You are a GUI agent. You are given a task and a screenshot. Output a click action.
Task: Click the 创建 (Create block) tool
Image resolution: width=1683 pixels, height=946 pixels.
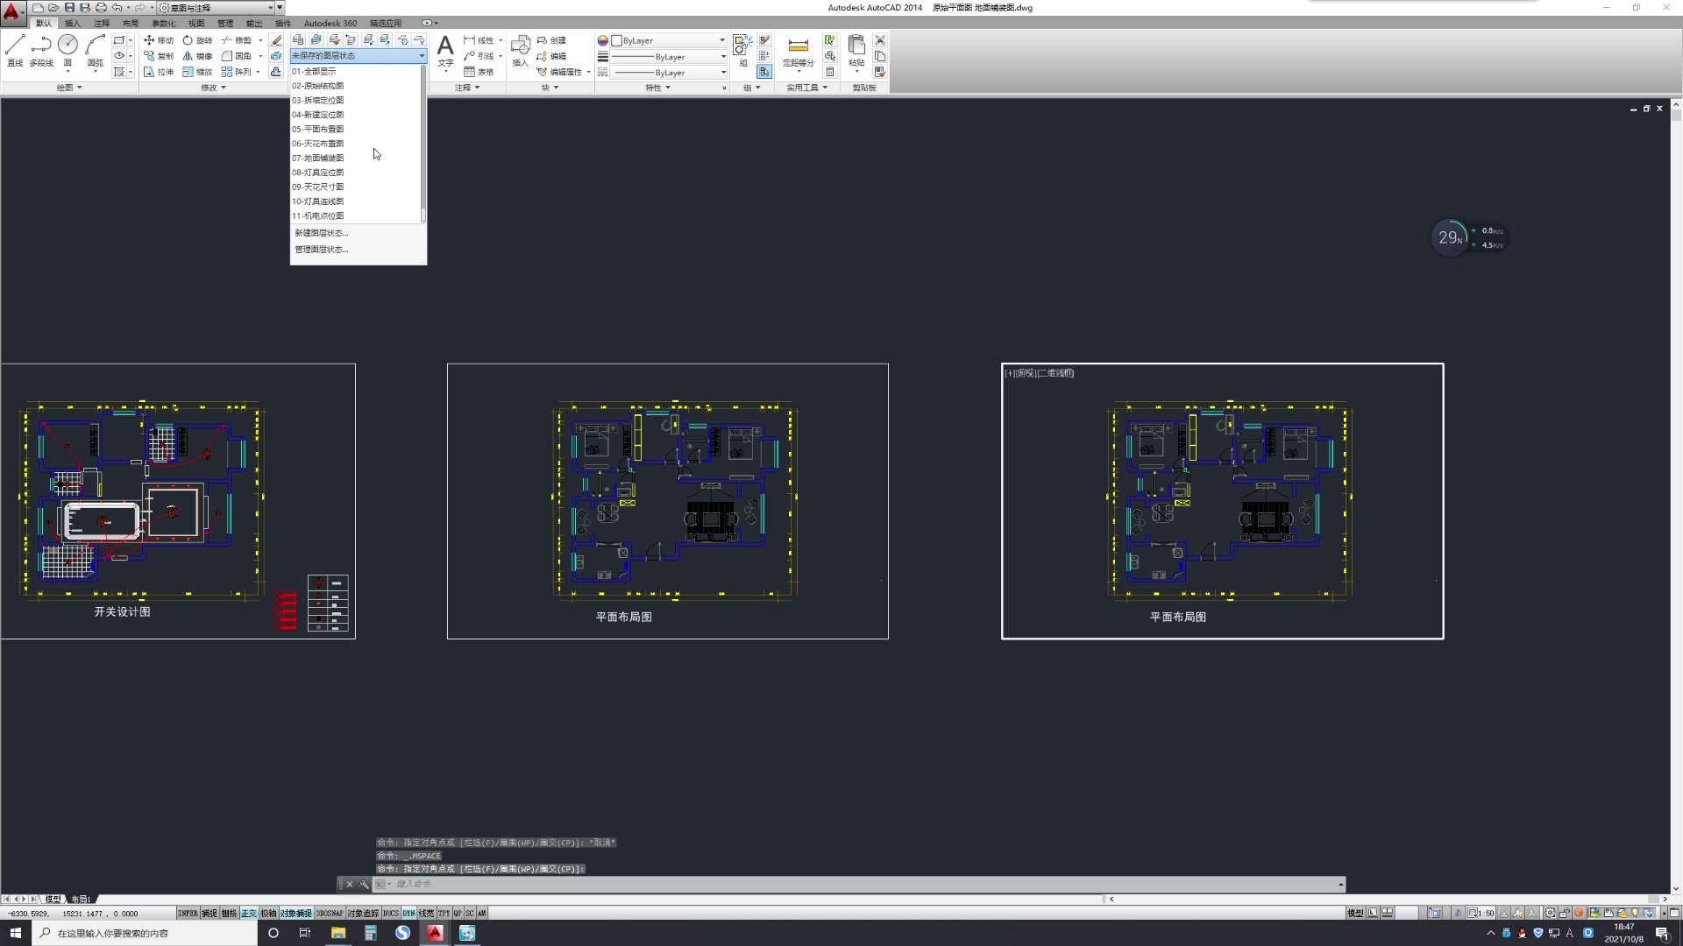(x=551, y=40)
